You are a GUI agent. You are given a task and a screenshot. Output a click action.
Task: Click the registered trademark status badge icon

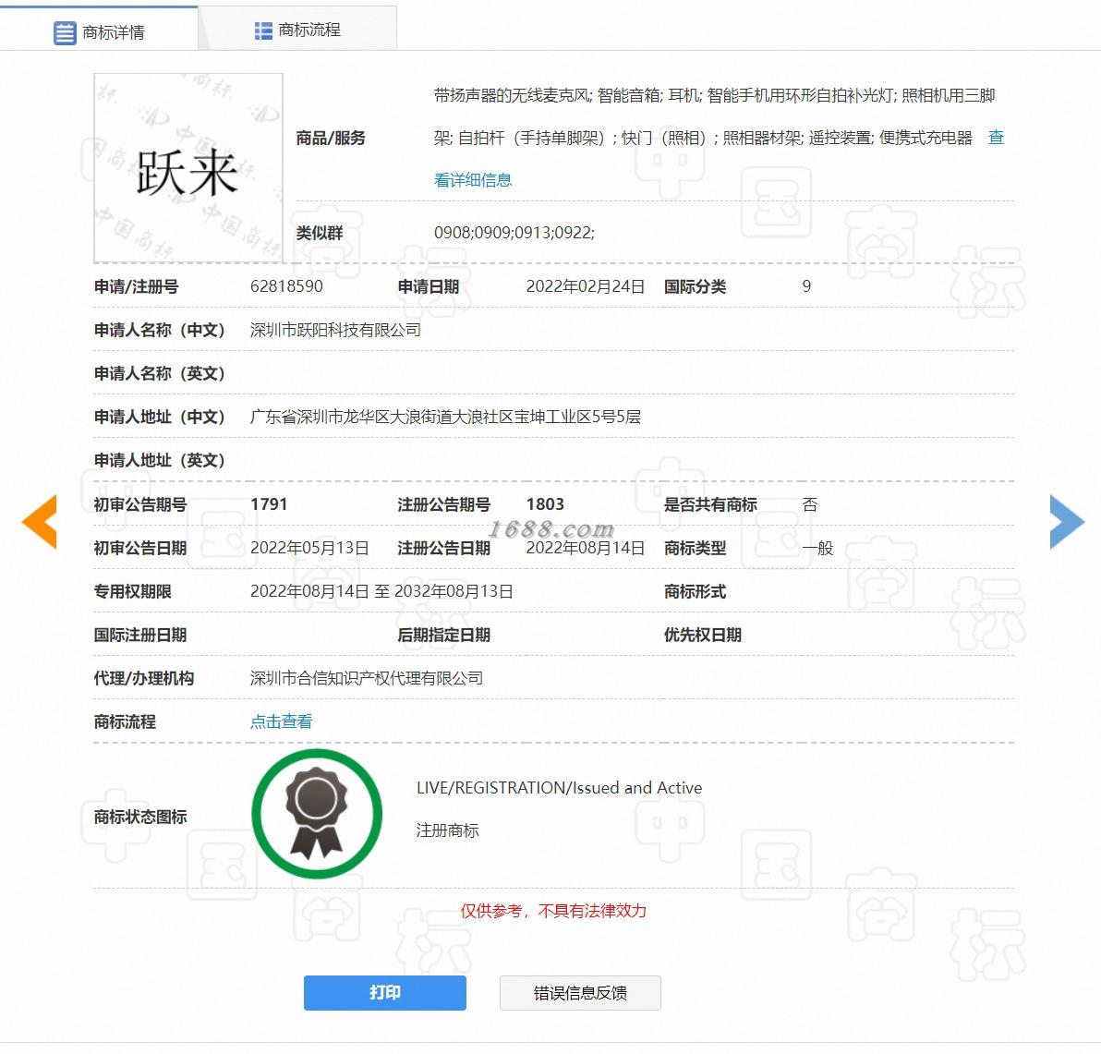tap(317, 813)
